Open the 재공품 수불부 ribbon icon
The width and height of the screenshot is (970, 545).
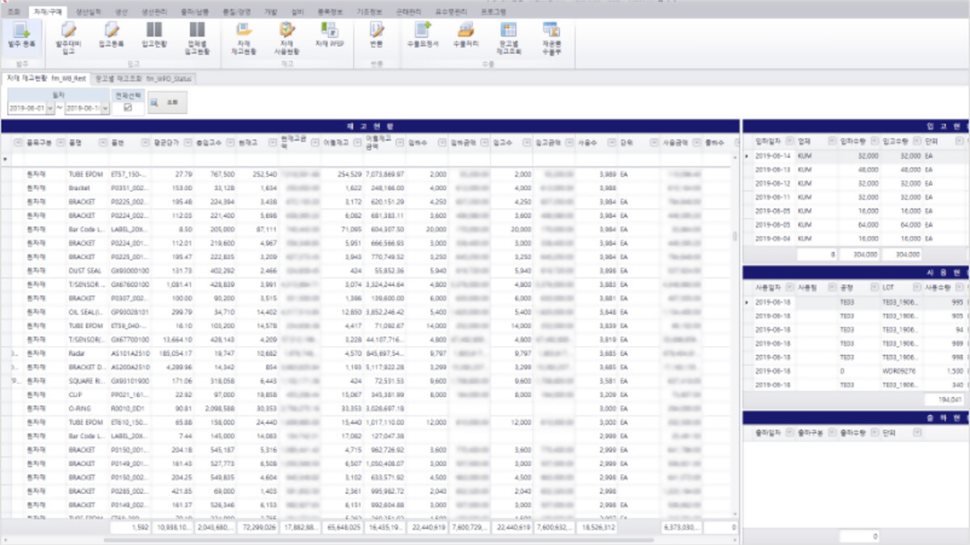552,38
